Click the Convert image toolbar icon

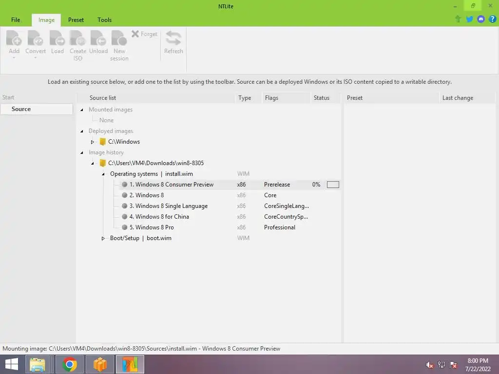35,38
